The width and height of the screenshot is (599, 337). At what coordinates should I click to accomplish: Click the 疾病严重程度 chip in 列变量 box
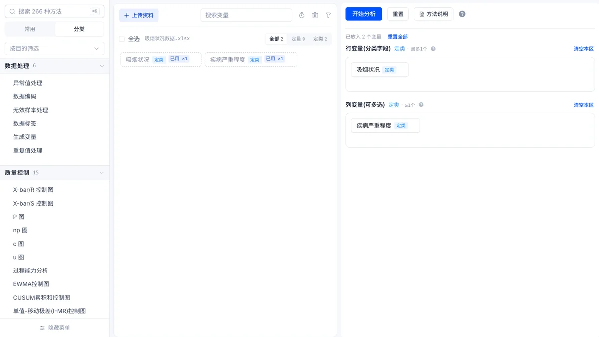pyautogui.click(x=385, y=126)
